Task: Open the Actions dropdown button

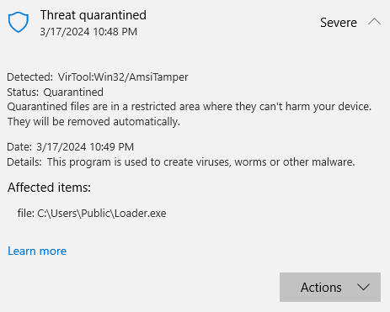Action: [330, 287]
